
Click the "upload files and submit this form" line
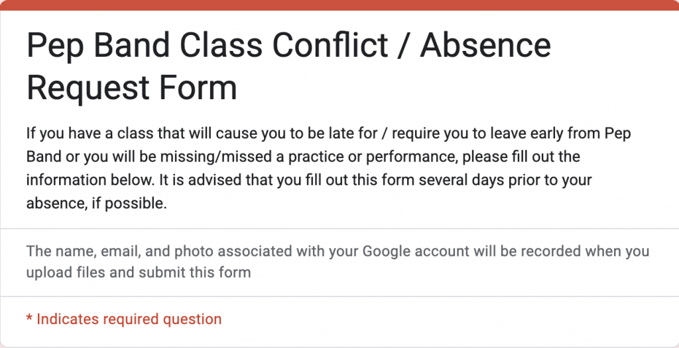coord(139,272)
